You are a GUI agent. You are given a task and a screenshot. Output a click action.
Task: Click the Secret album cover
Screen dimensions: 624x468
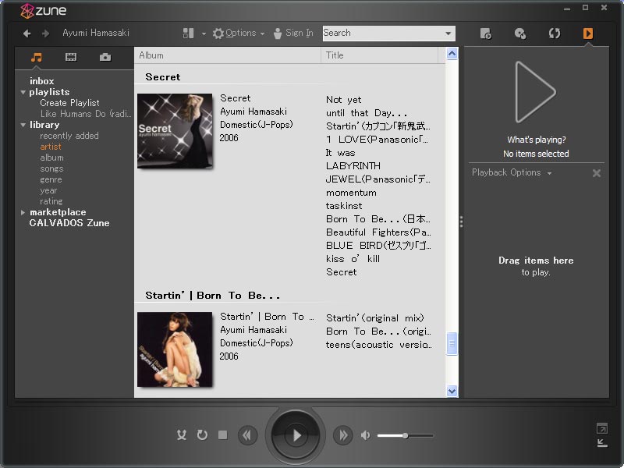click(175, 131)
